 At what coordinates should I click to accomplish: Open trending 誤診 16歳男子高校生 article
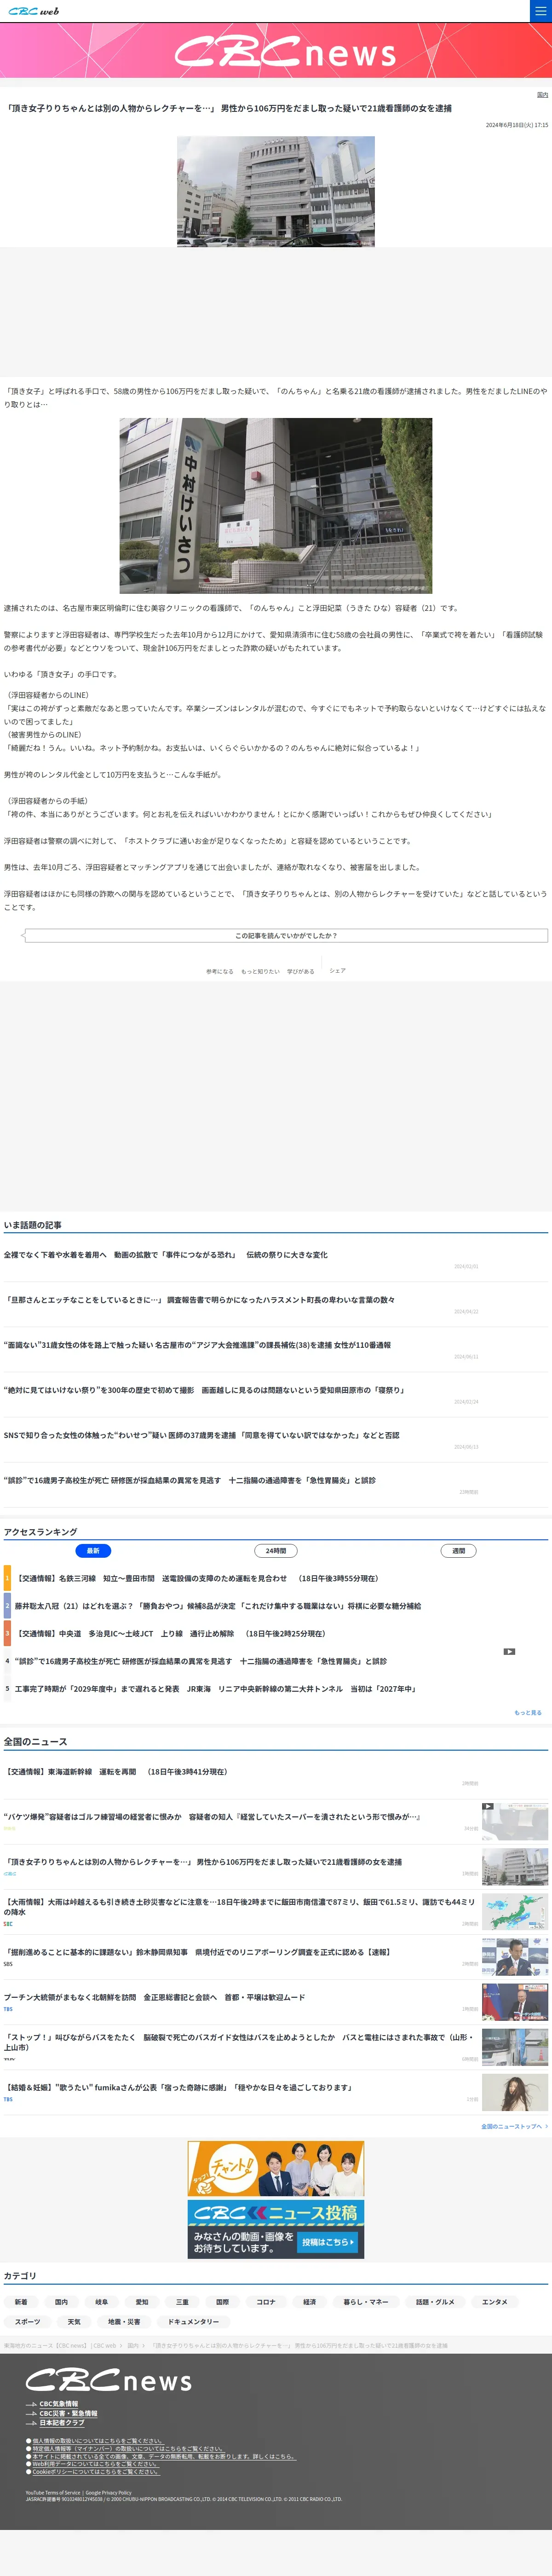coord(190,1480)
